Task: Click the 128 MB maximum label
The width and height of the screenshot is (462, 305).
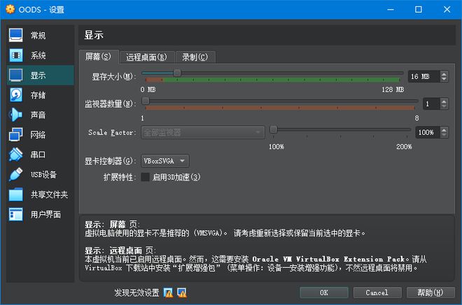Action: pyautogui.click(x=393, y=90)
